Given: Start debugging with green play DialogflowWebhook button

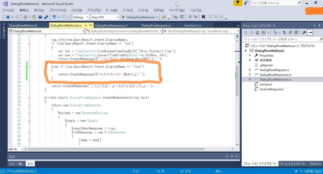Looking at the screenshot, I should [138, 17].
